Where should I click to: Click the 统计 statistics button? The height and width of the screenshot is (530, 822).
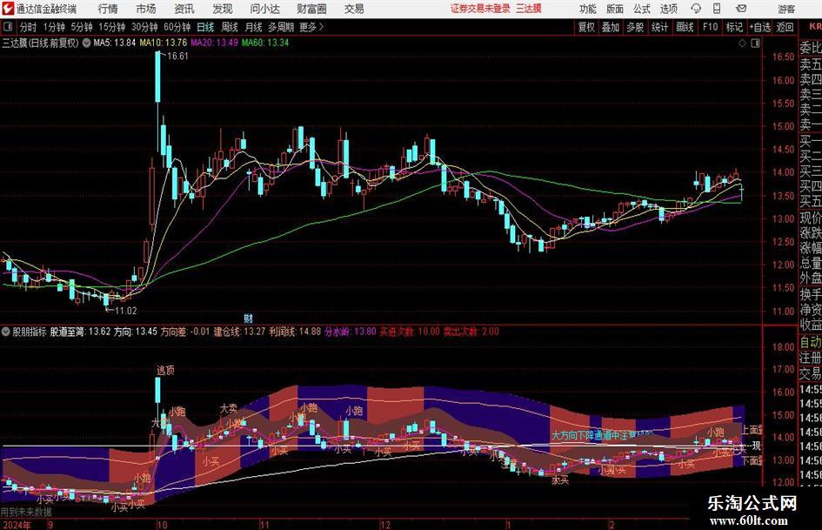pos(660,27)
